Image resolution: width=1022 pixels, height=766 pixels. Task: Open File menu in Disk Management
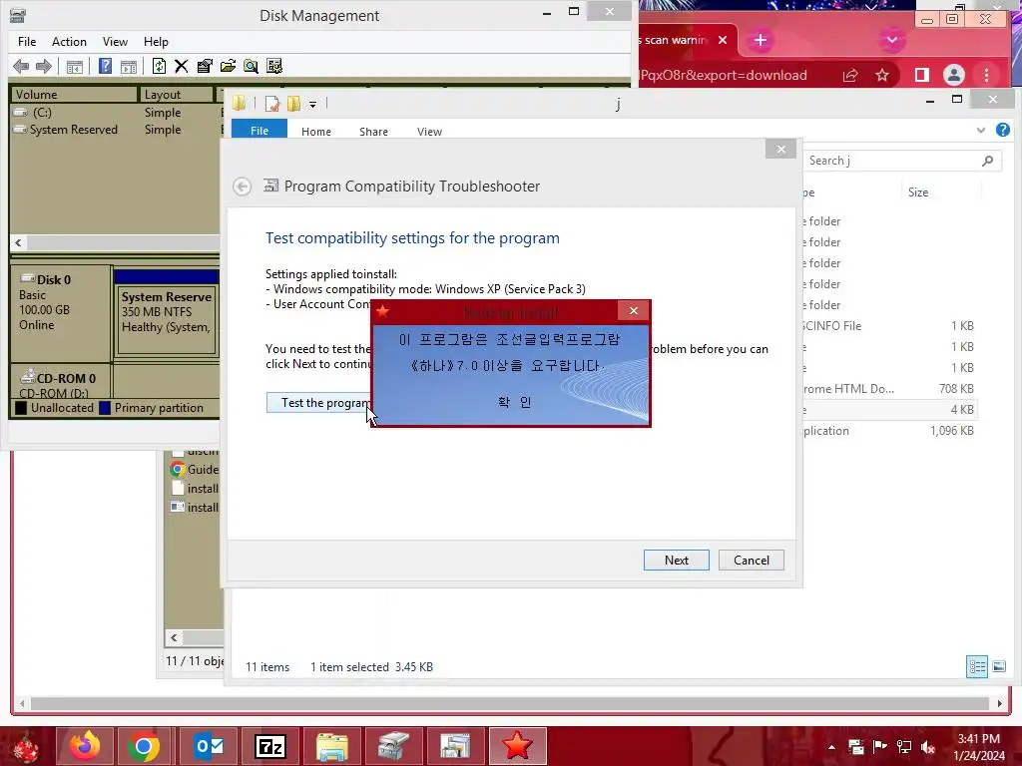[x=27, y=42]
